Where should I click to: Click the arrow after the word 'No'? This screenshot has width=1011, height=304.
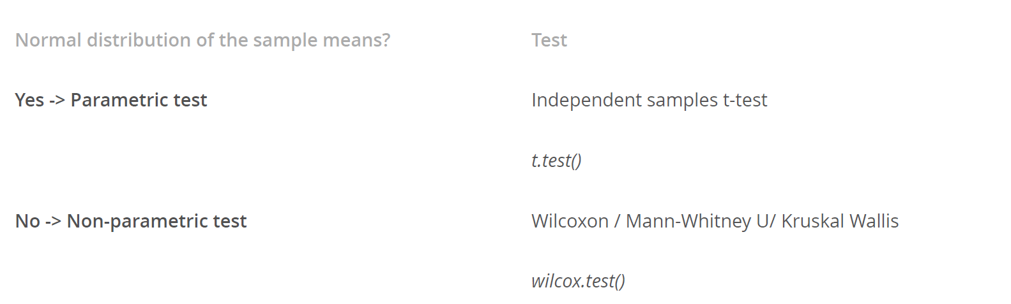(54, 222)
